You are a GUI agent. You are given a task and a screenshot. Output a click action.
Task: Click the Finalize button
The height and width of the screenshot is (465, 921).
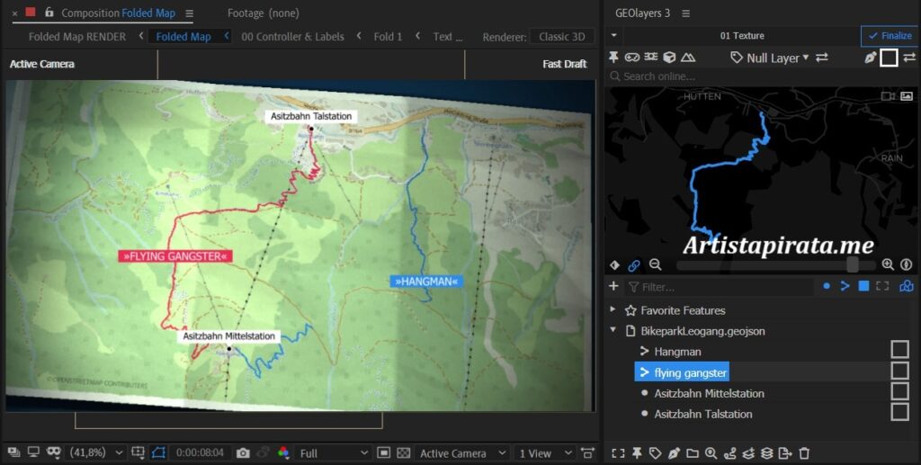pyautogui.click(x=890, y=36)
